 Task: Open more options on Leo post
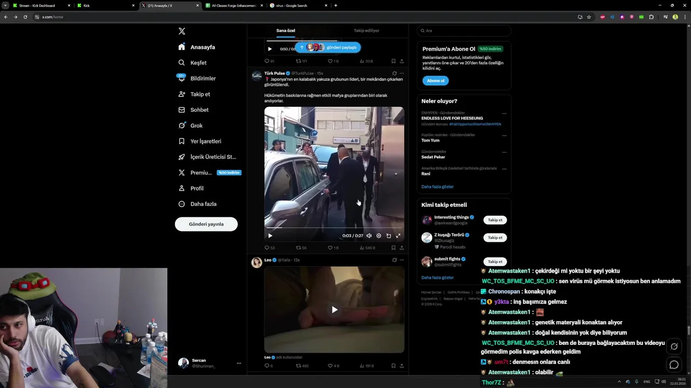pyautogui.click(x=402, y=260)
